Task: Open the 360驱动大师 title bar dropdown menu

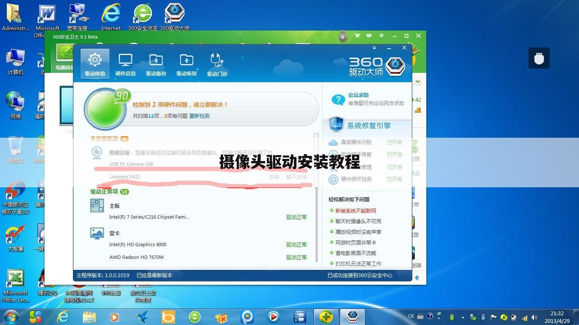Action: 374,48
